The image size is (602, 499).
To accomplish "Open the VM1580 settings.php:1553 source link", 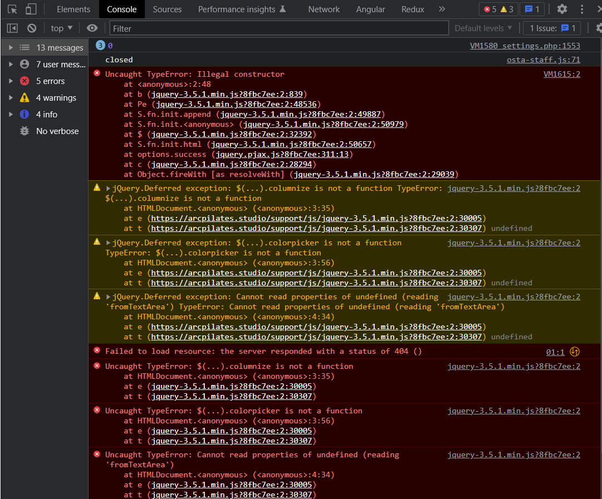I will coord(525,46).
